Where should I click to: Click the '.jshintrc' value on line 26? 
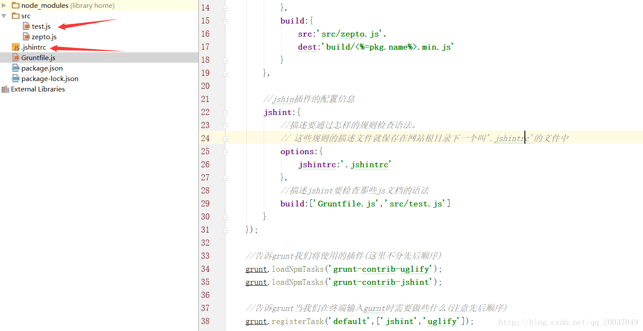(x=365, y=165)
